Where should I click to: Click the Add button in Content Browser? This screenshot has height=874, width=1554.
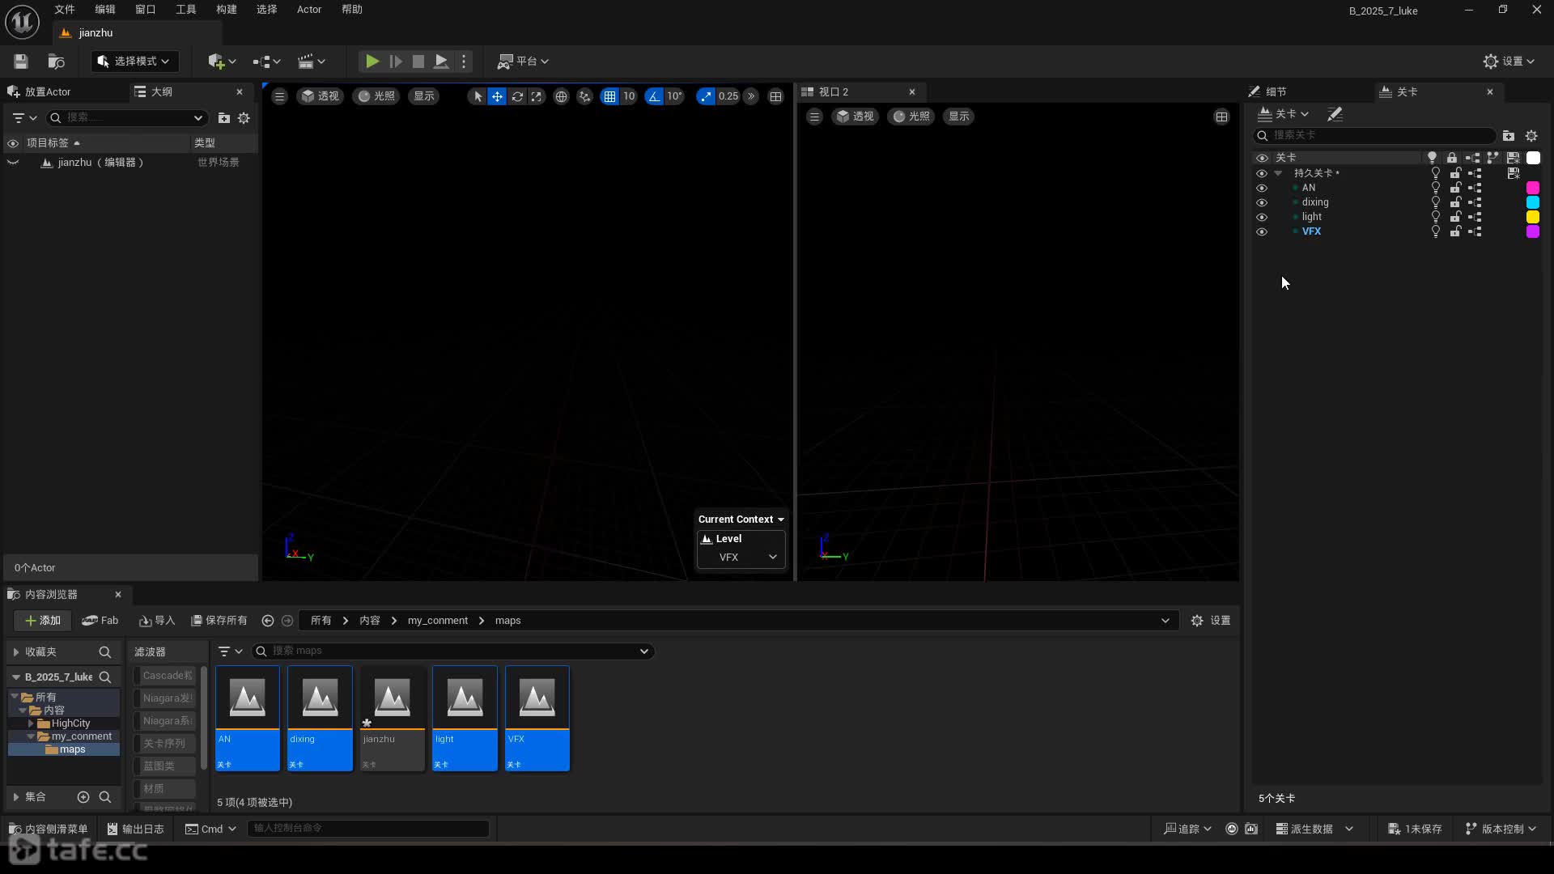tap(43, 621)
